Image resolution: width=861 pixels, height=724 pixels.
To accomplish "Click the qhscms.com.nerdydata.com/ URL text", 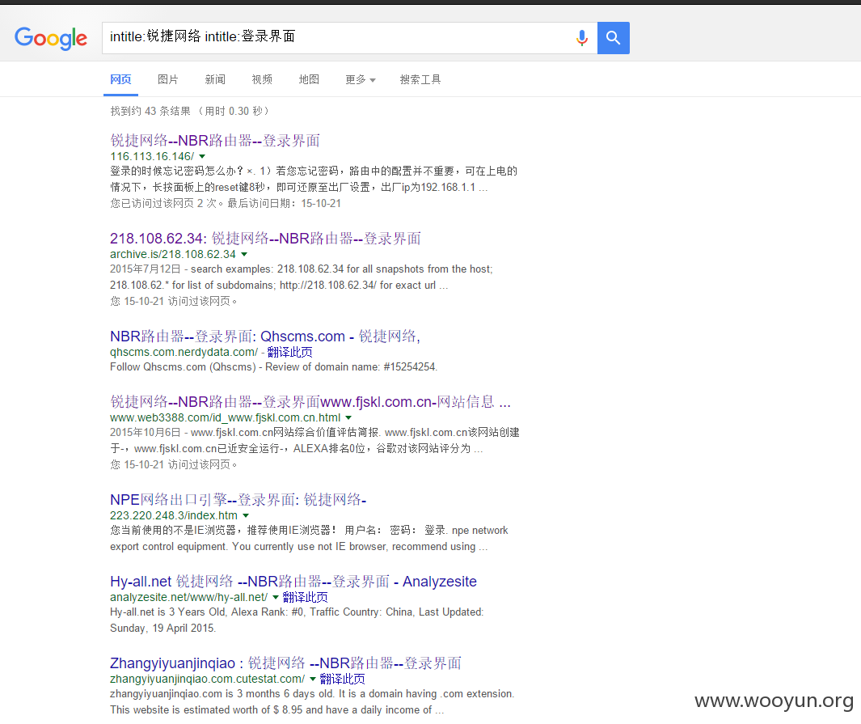I will click(x=184, y=352).
